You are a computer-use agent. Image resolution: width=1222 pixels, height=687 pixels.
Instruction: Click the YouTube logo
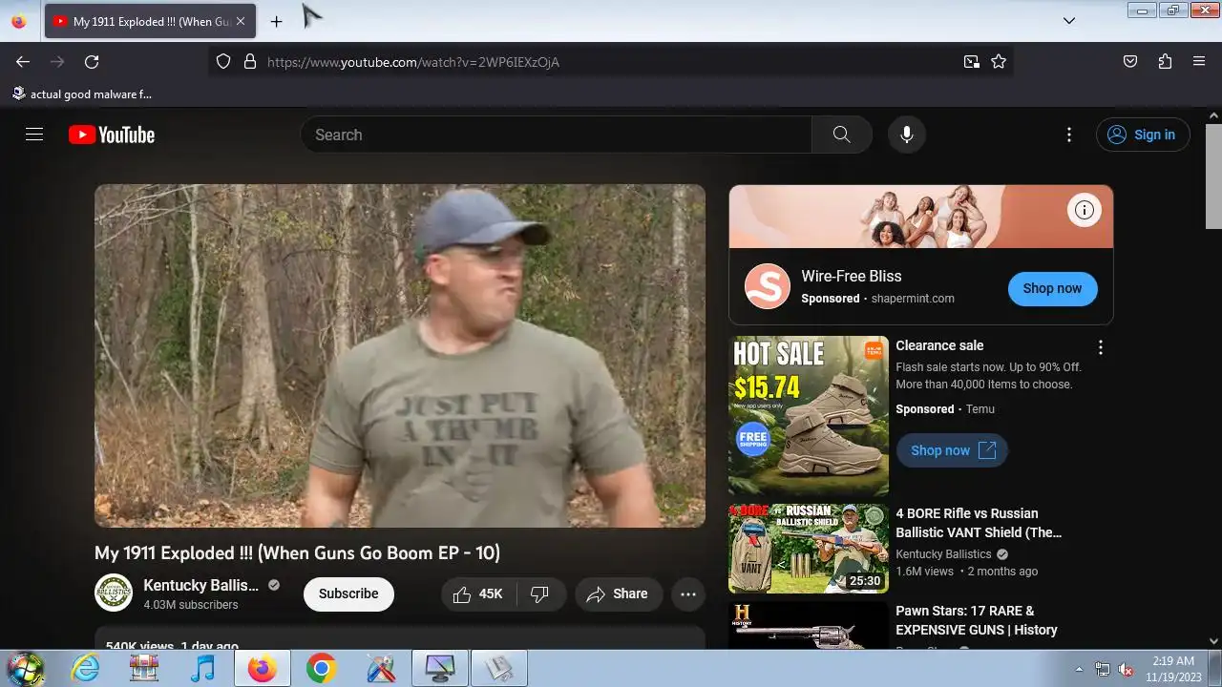(112, 135)
